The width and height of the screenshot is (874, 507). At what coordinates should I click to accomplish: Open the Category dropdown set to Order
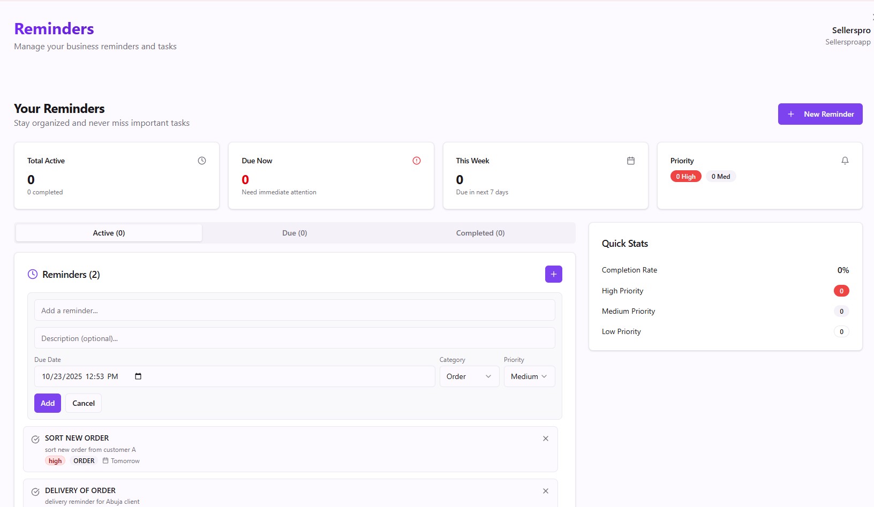coord(469,376)
